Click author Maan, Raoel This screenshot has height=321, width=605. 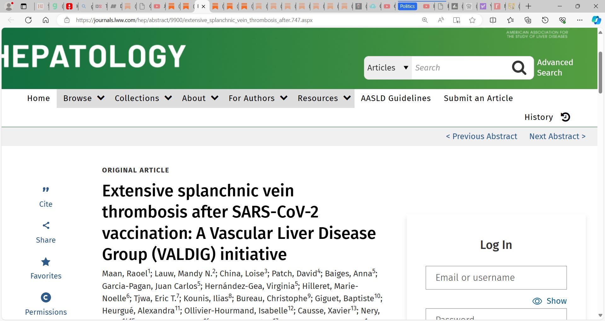125,273
